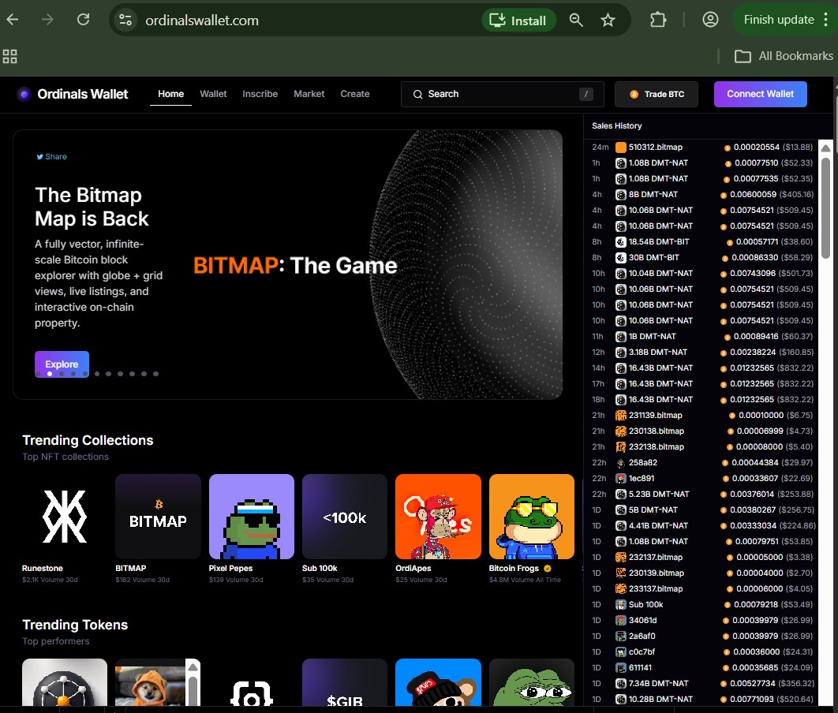Click the browser reload page icon
The image size is (838, 713).
[x=83, y=20]
